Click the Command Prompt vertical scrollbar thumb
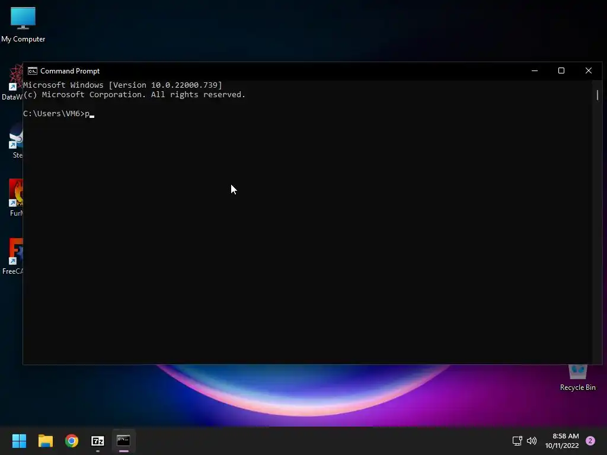Viewport: 607px width, 455px height. click(598, 95)
